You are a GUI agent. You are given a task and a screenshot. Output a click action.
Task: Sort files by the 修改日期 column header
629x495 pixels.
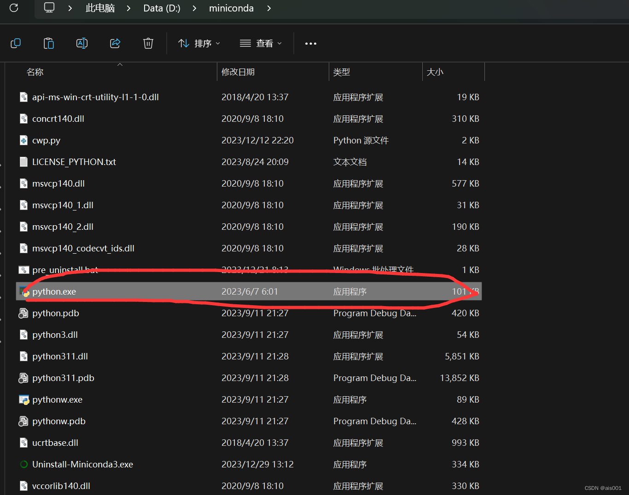coord(238,72)
